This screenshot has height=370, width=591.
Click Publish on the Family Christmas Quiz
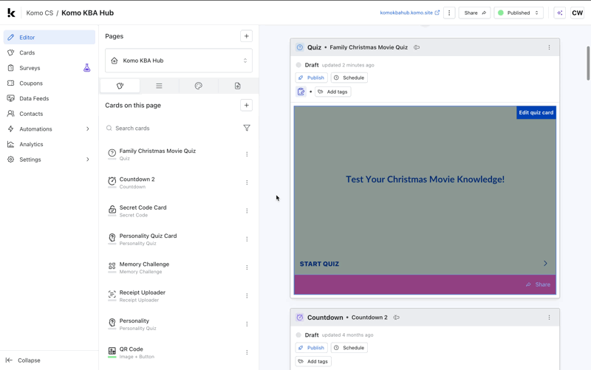(311, 78)
